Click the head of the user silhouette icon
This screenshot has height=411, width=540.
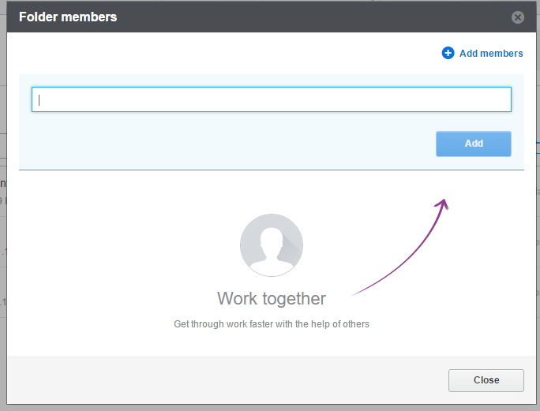point(272,239)
